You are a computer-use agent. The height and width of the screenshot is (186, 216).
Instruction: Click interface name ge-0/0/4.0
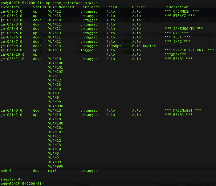11,29
